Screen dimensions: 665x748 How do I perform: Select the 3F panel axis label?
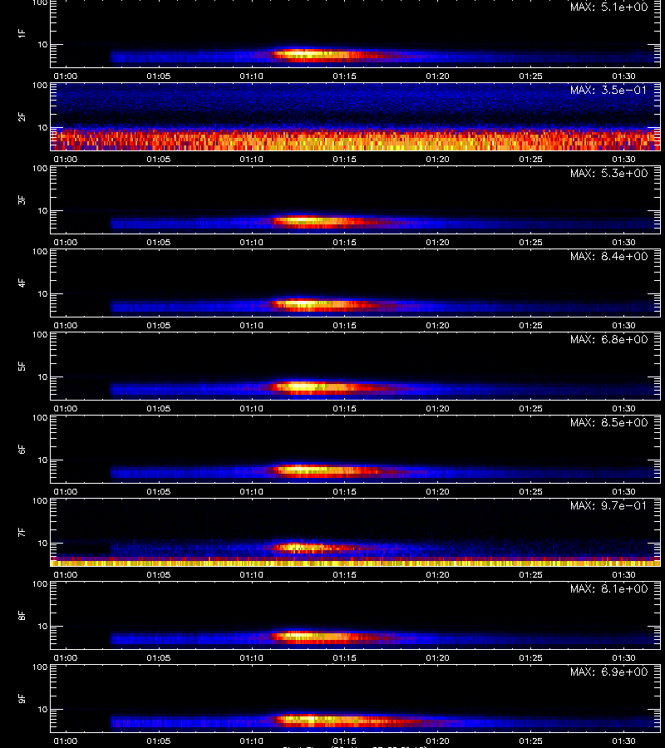point(22,199)
